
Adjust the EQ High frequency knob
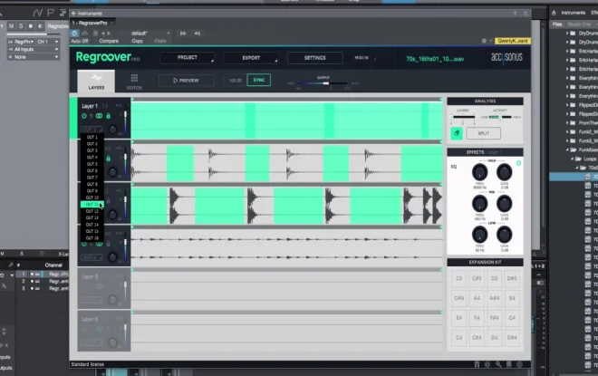tap(479, 172)
